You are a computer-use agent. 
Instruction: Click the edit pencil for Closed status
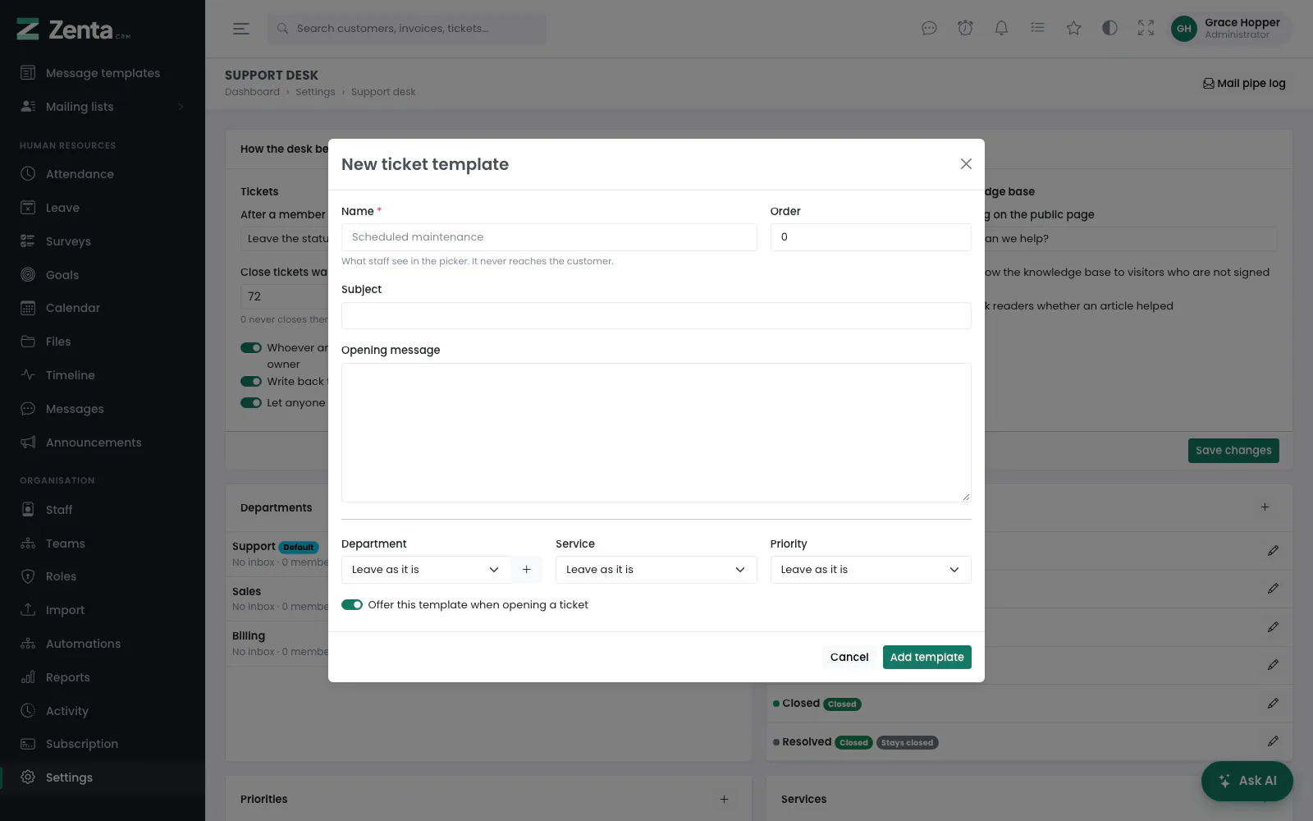click(x=1273, y=704)
